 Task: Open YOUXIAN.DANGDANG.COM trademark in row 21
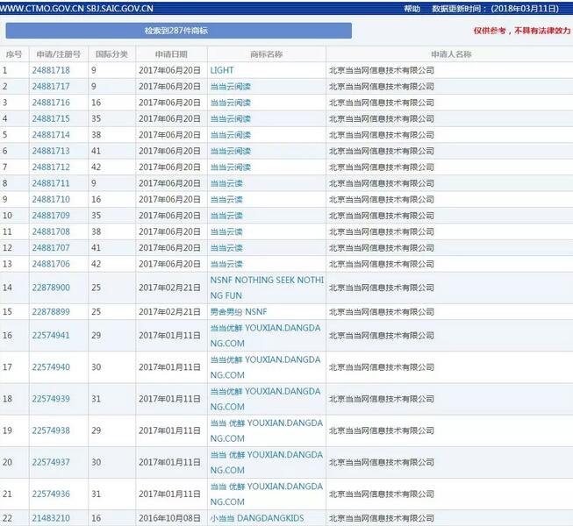point(267,494)
